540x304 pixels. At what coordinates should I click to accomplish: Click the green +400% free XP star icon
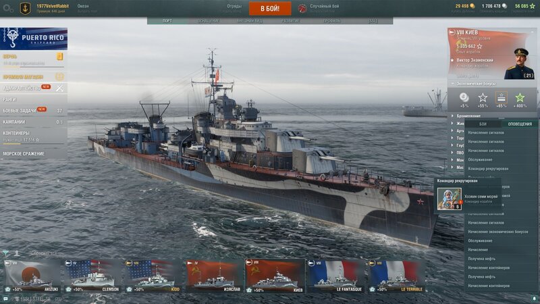pyautogui.click(x=520, y=97)
